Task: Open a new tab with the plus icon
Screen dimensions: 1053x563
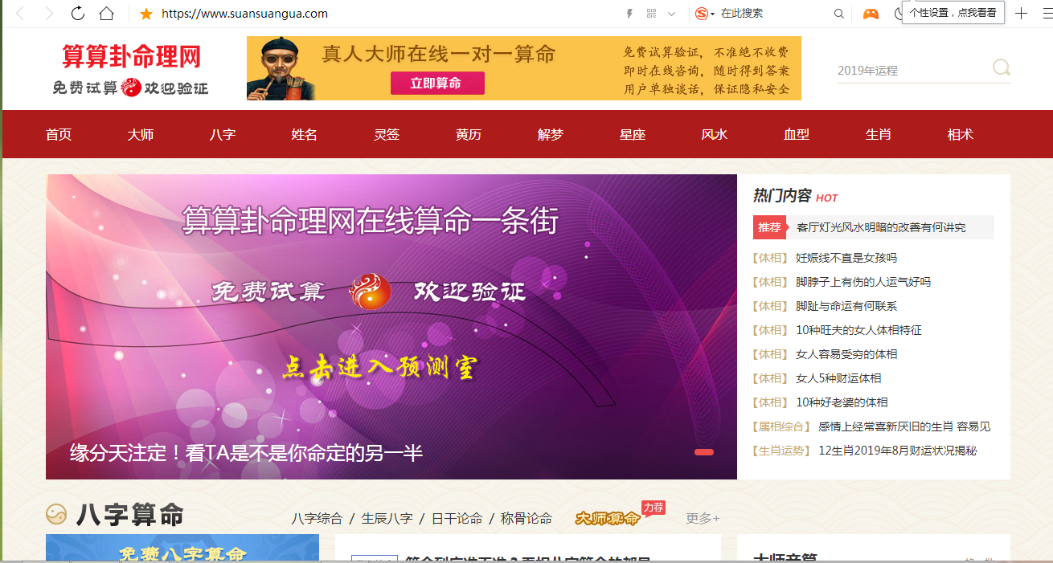Action: click(x=1019, y=14)
